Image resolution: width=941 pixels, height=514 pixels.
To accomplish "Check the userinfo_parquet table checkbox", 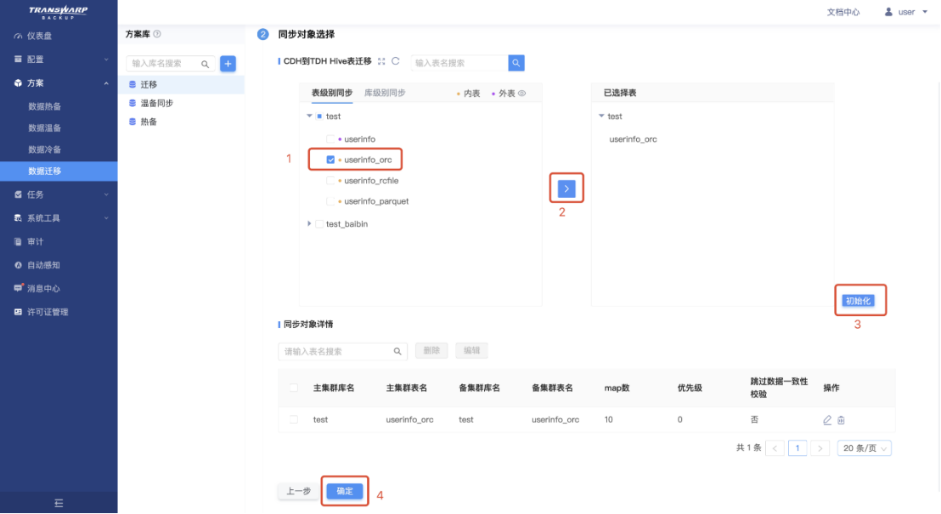I will click(x=330, y=201).
